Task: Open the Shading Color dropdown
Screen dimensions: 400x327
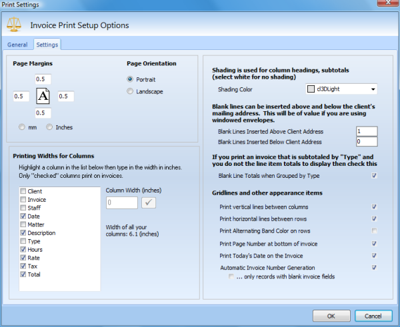Action: 372,89
